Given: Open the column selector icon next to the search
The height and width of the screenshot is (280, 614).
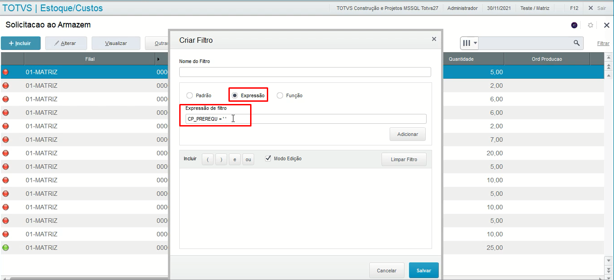Looking at the screenshot, I should (467, 43).
